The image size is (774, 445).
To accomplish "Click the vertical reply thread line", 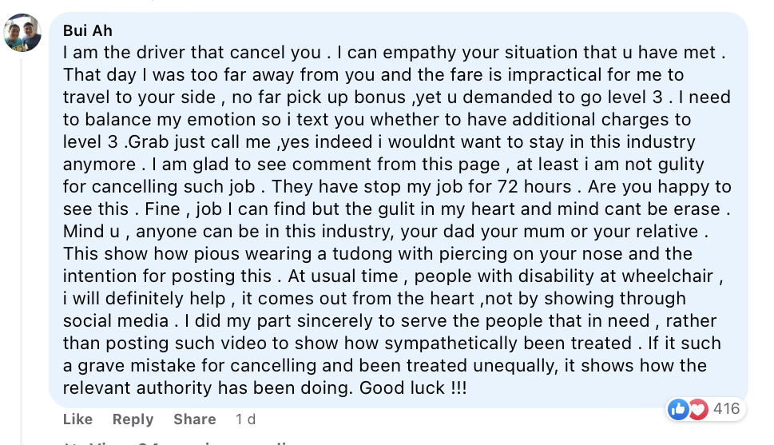I will pyautogui.click(x=22, y=252).
